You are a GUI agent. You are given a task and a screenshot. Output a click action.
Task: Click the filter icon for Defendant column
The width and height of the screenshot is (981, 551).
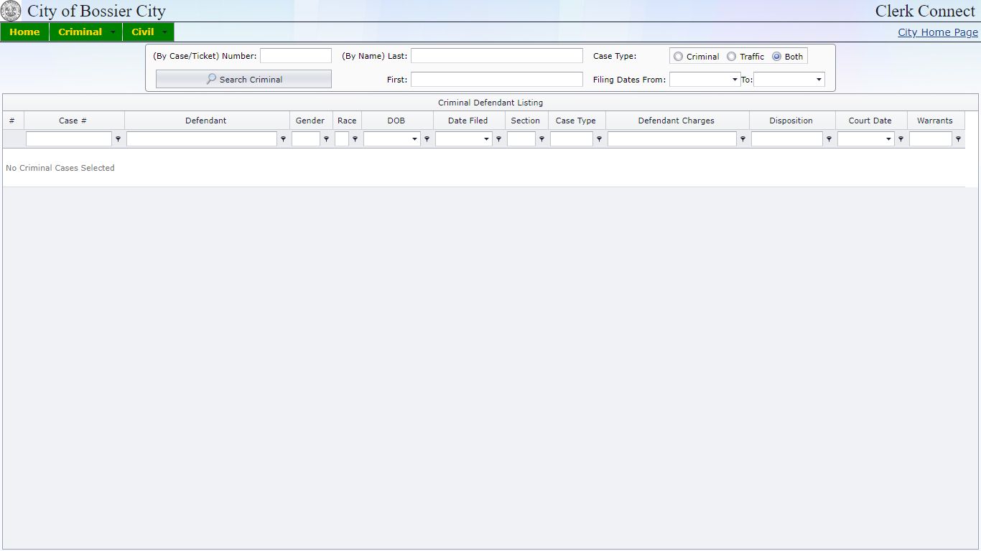coord(283,139)
